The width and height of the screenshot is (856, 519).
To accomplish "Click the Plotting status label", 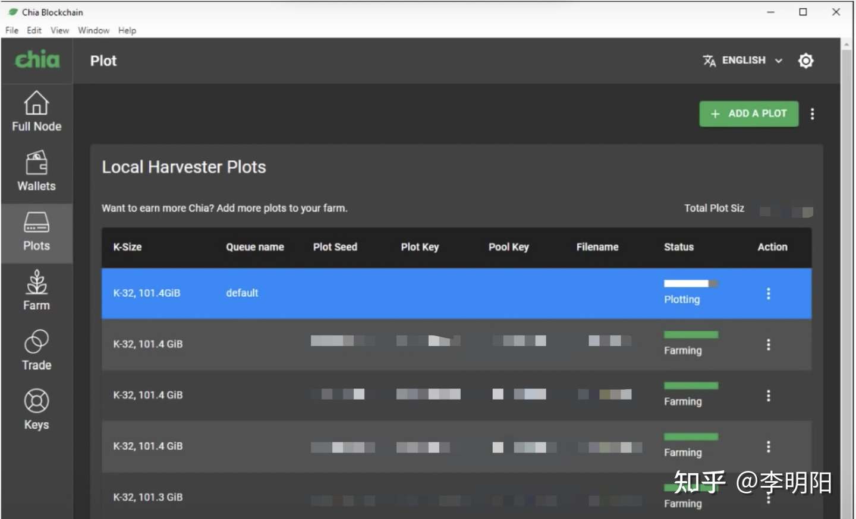I will click(682, 300).
